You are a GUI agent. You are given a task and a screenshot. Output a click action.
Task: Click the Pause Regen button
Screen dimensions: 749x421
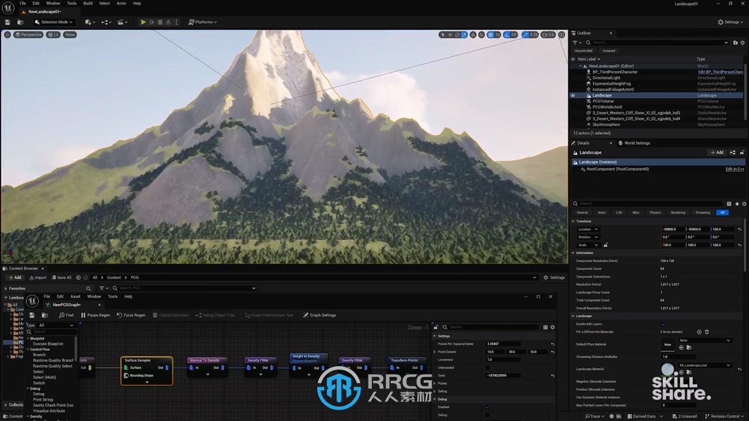click(95, 315)
